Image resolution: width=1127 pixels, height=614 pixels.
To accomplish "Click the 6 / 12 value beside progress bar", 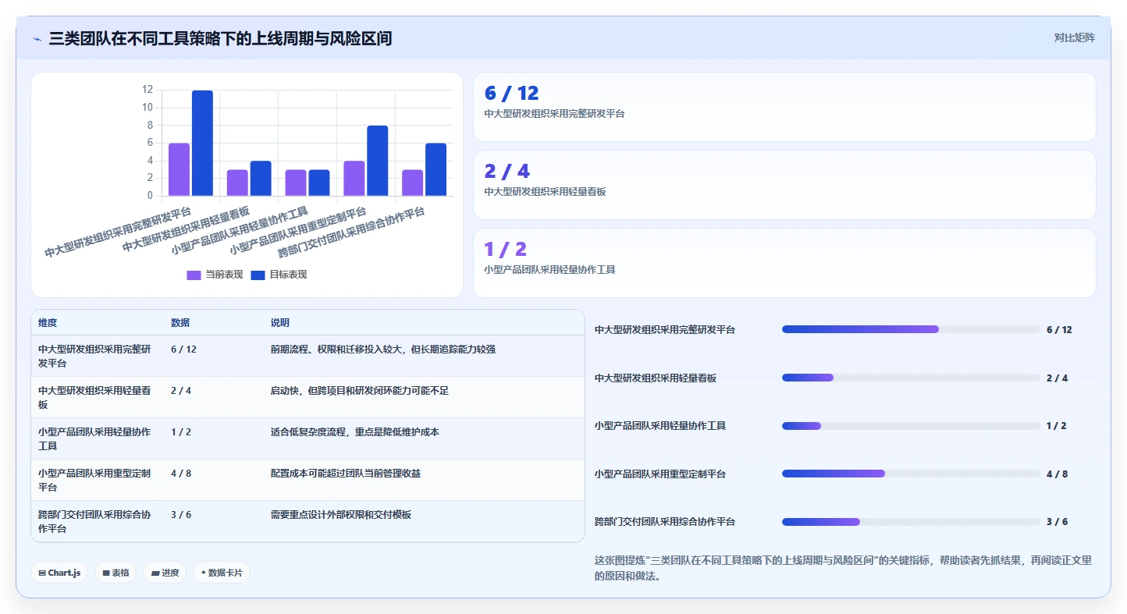I will point(1059,330).
